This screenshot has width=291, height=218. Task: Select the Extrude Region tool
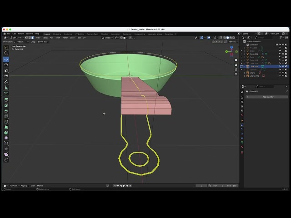pos(6,100)
